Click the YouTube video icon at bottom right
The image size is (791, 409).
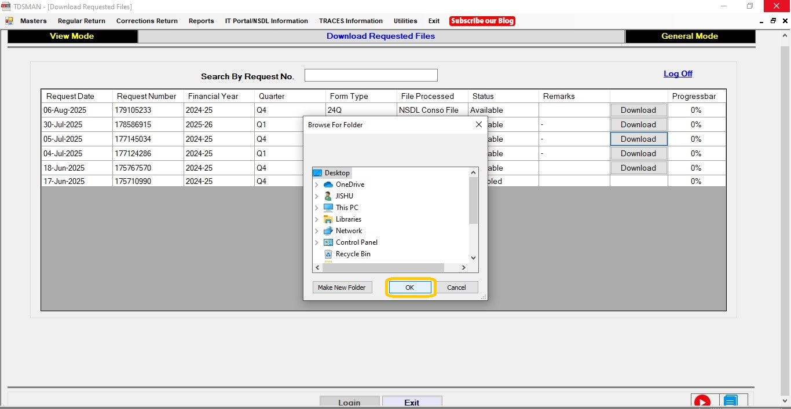point(702,401)
